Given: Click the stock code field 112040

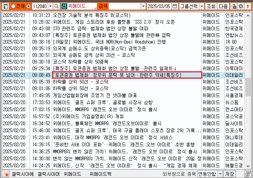Looking at the screenshot, I should click(40, 6).
